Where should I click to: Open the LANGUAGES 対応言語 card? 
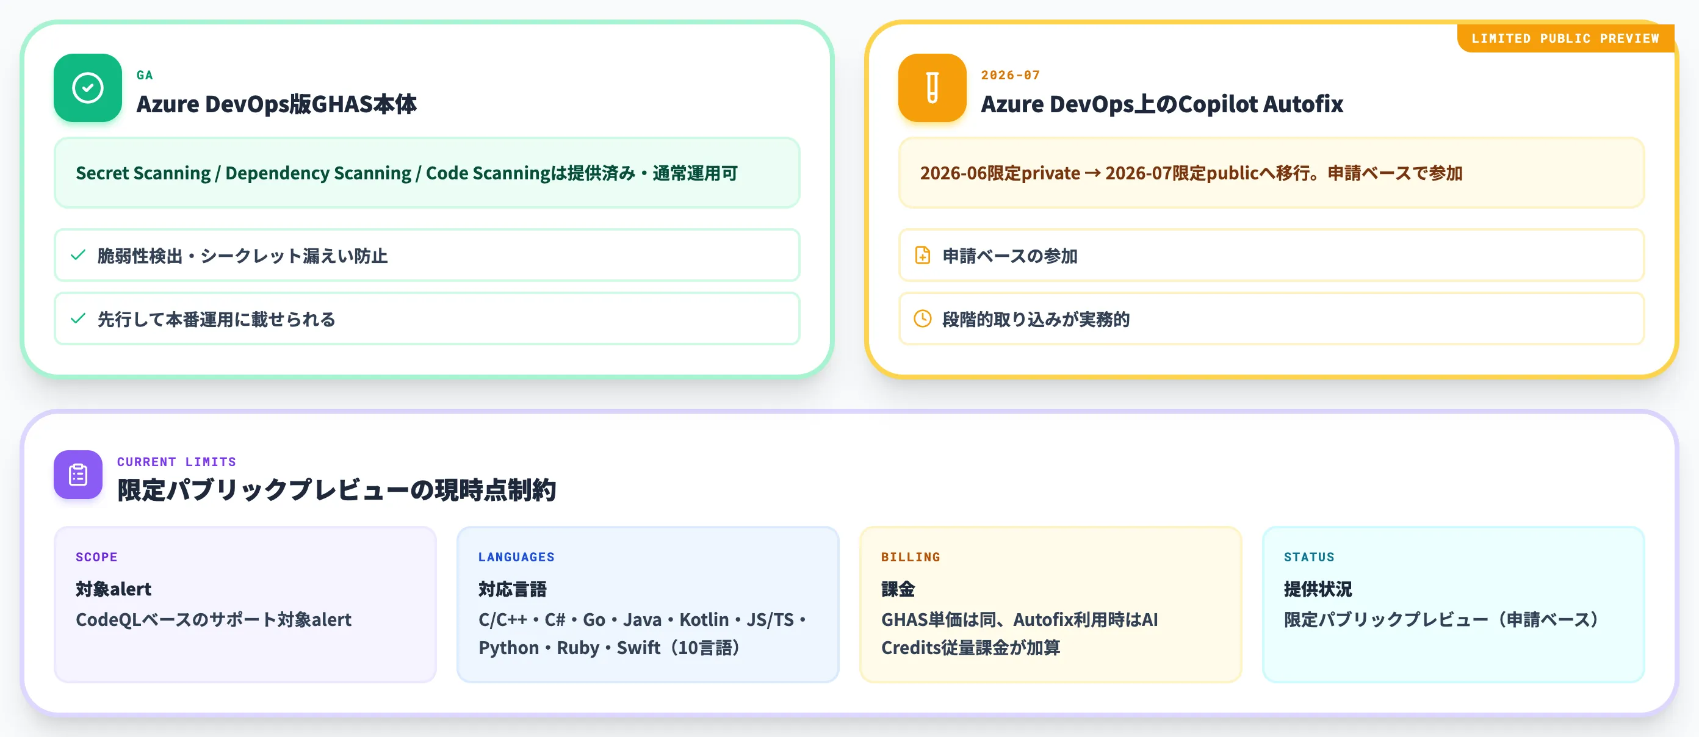647,605
